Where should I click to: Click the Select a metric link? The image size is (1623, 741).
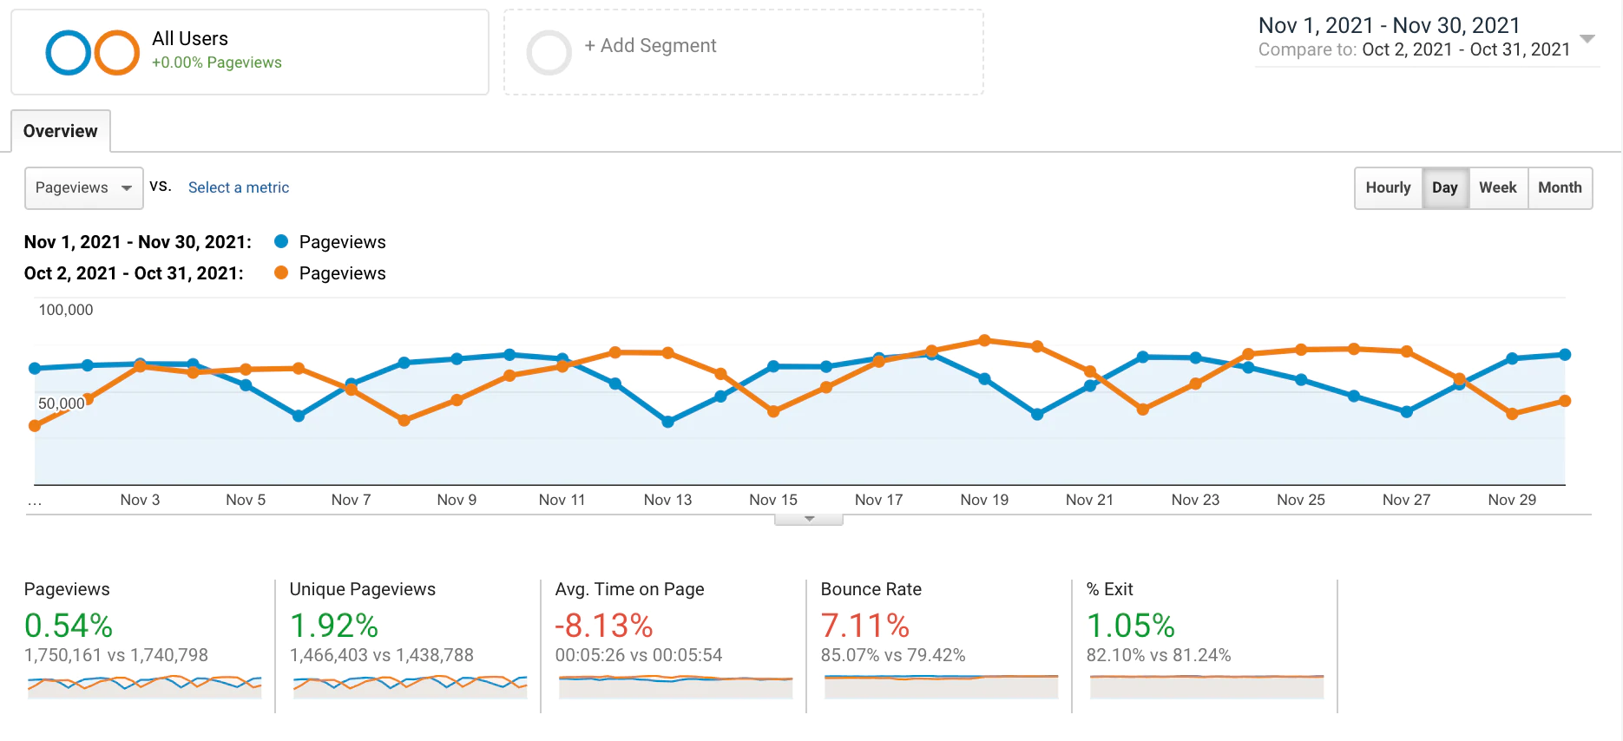239,187
